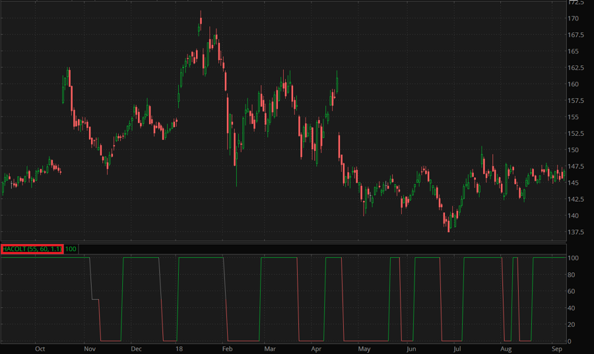This screenshot has height=354, width=594.
Task: Click the Sep month marker
Action: click(x=556, y=348)
